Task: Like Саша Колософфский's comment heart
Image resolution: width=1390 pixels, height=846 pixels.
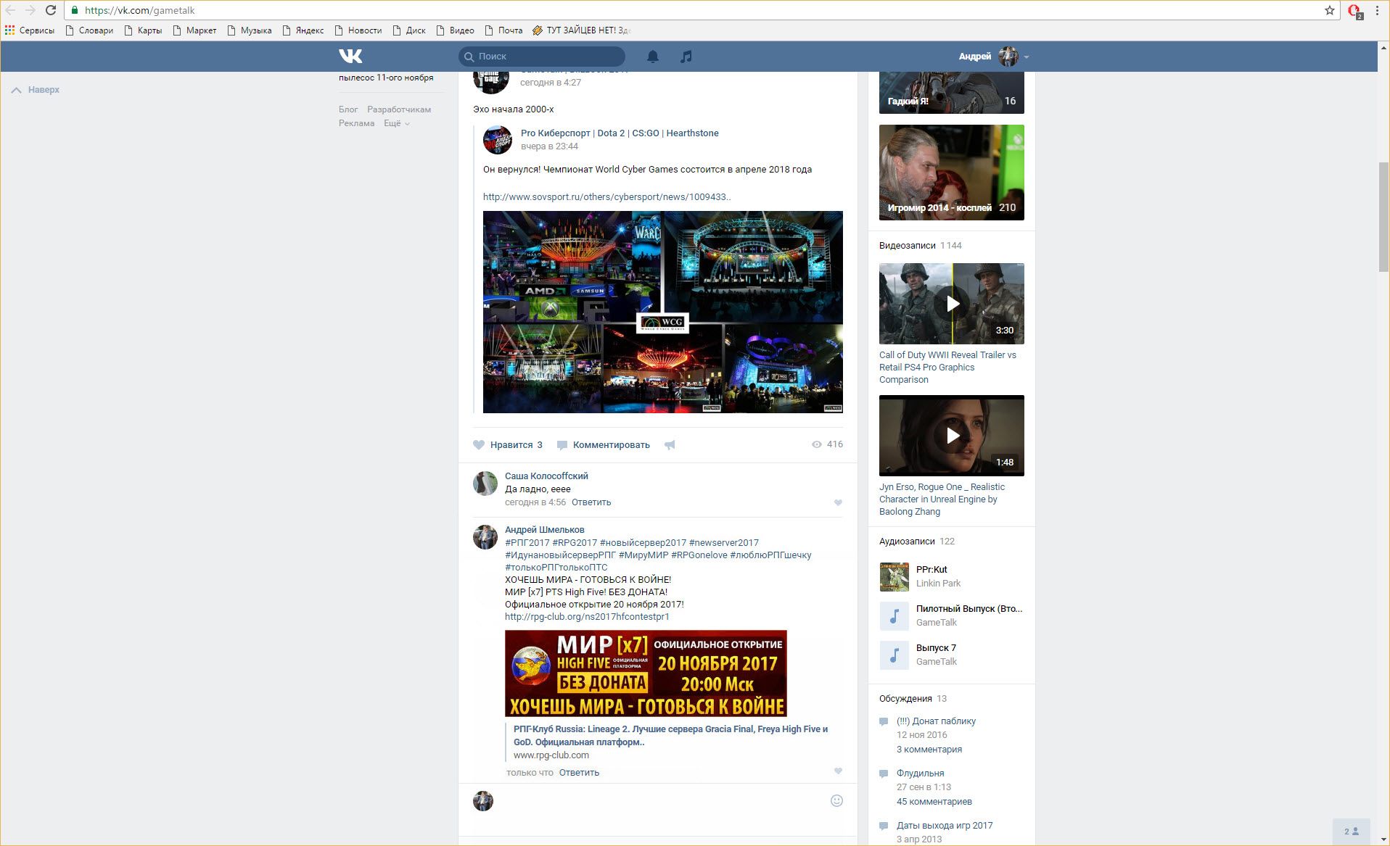Action: (838, 502)
